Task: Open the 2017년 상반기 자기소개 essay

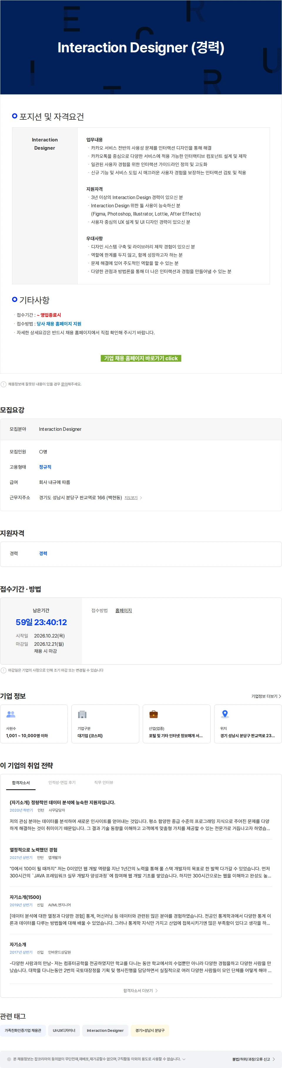Action: tap(18, 944)
